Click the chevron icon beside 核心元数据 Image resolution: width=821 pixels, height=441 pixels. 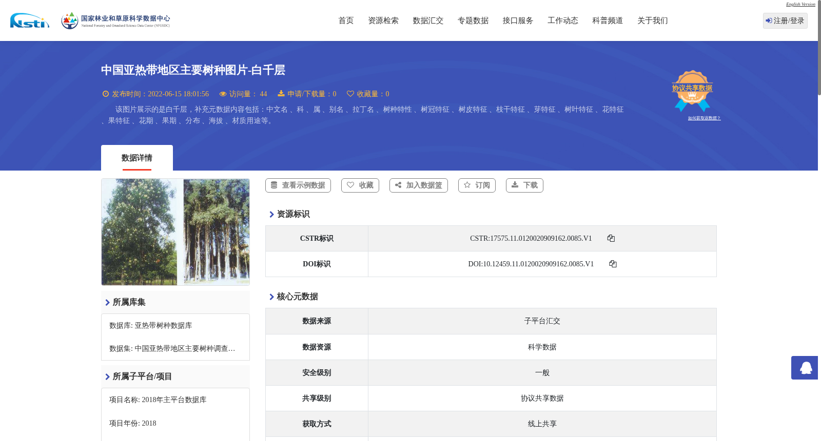(x=271, y=297)
